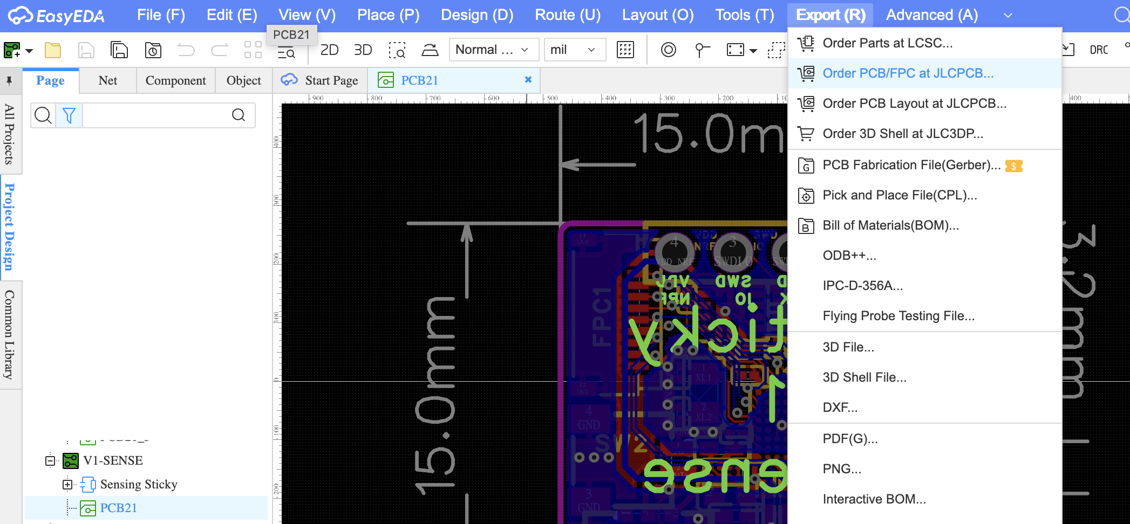Switch to the Object tab
This screenshot has height=524, width=1130.
[244, 80]
